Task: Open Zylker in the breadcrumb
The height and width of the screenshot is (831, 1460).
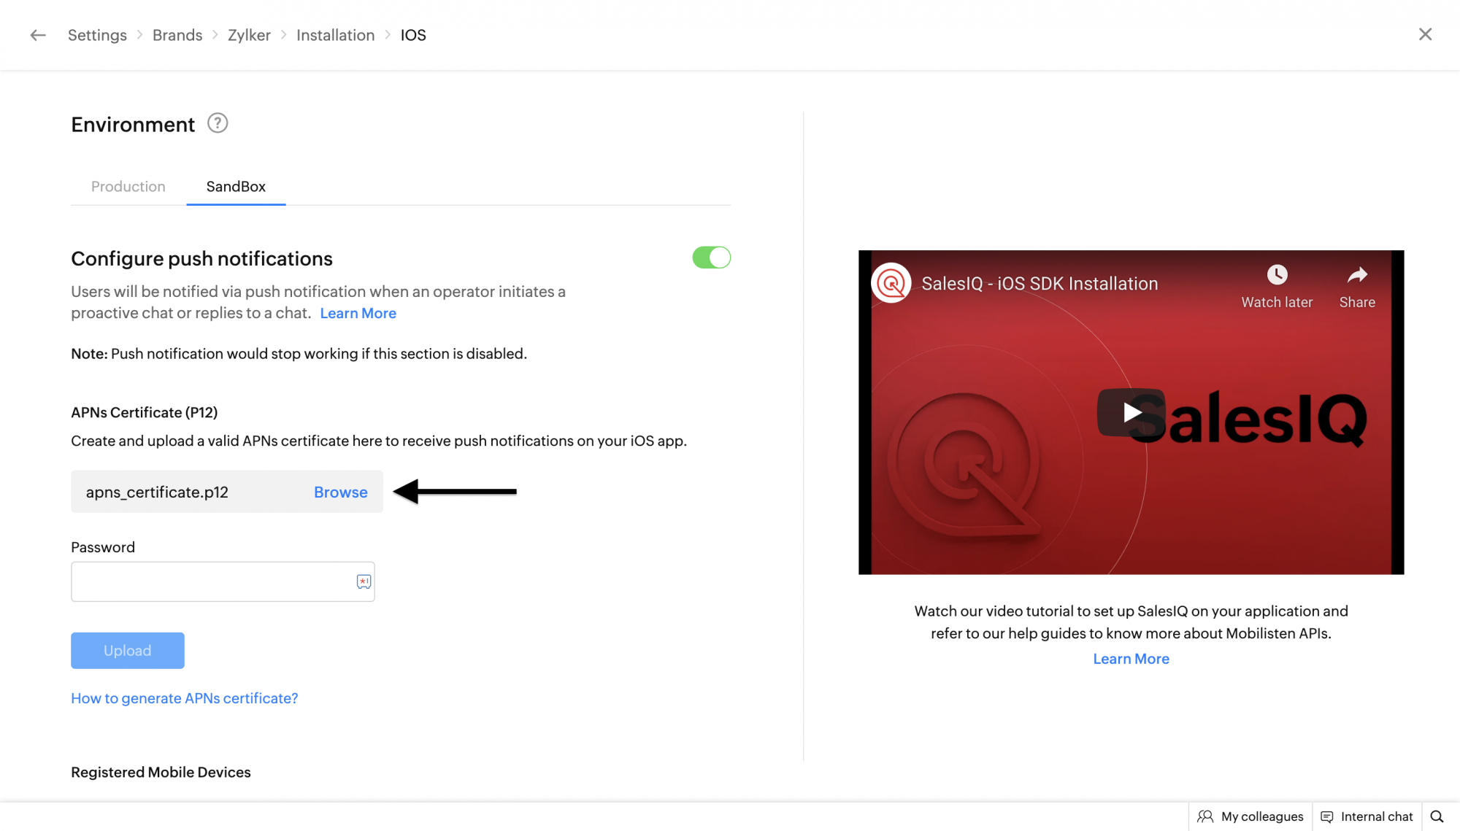Action: click(x=249, y=35)
